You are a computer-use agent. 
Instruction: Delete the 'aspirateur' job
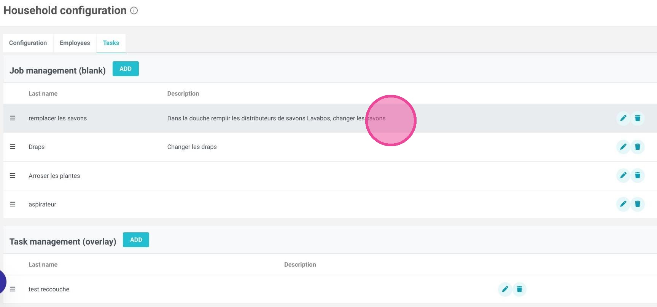(x=638, y=204)
